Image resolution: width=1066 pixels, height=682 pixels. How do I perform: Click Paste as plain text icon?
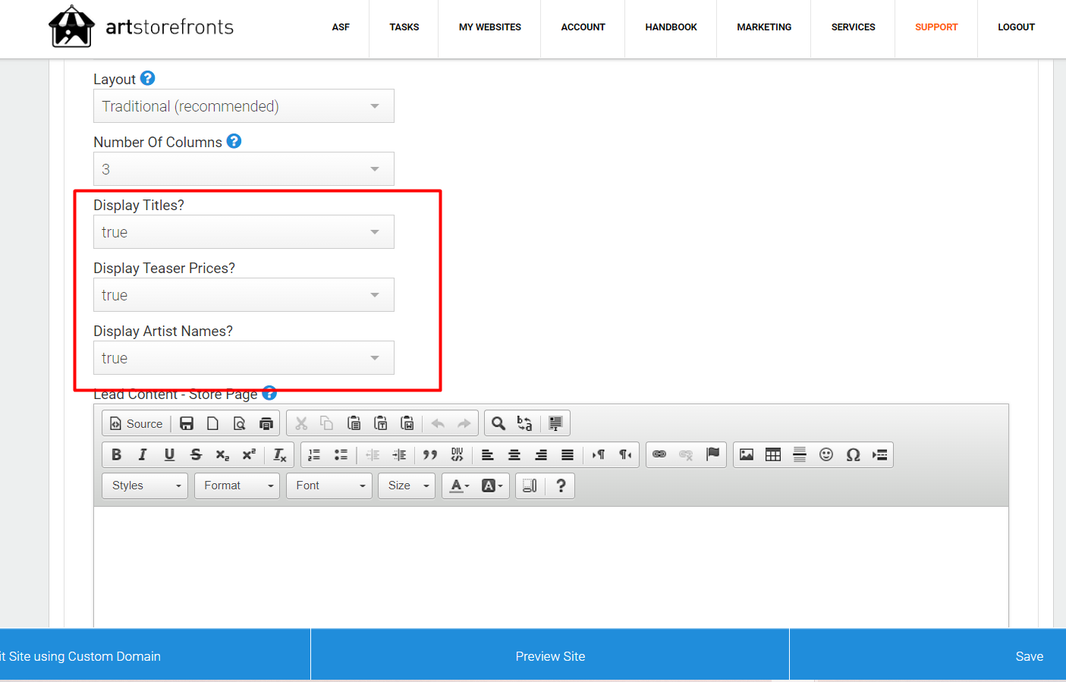click(x=381, y=423)
